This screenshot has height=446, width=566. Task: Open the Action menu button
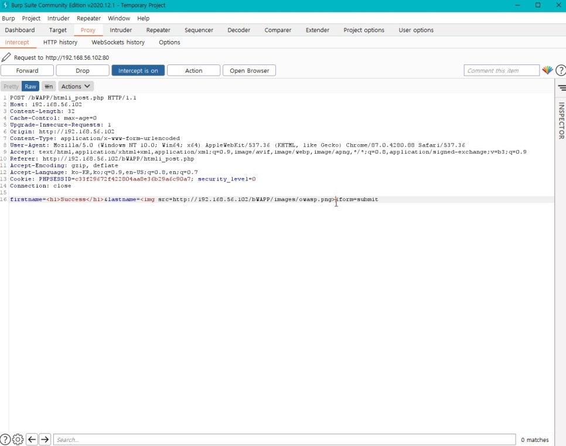[193, 70]
